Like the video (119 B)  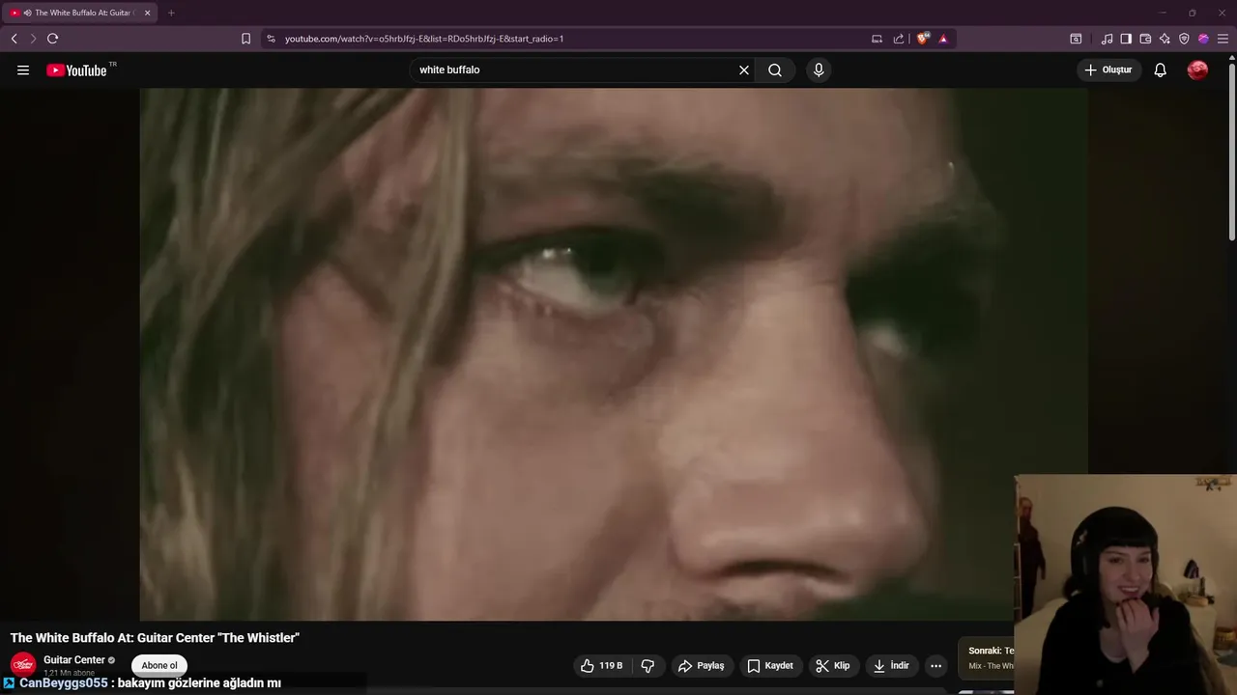pos(601,665)
